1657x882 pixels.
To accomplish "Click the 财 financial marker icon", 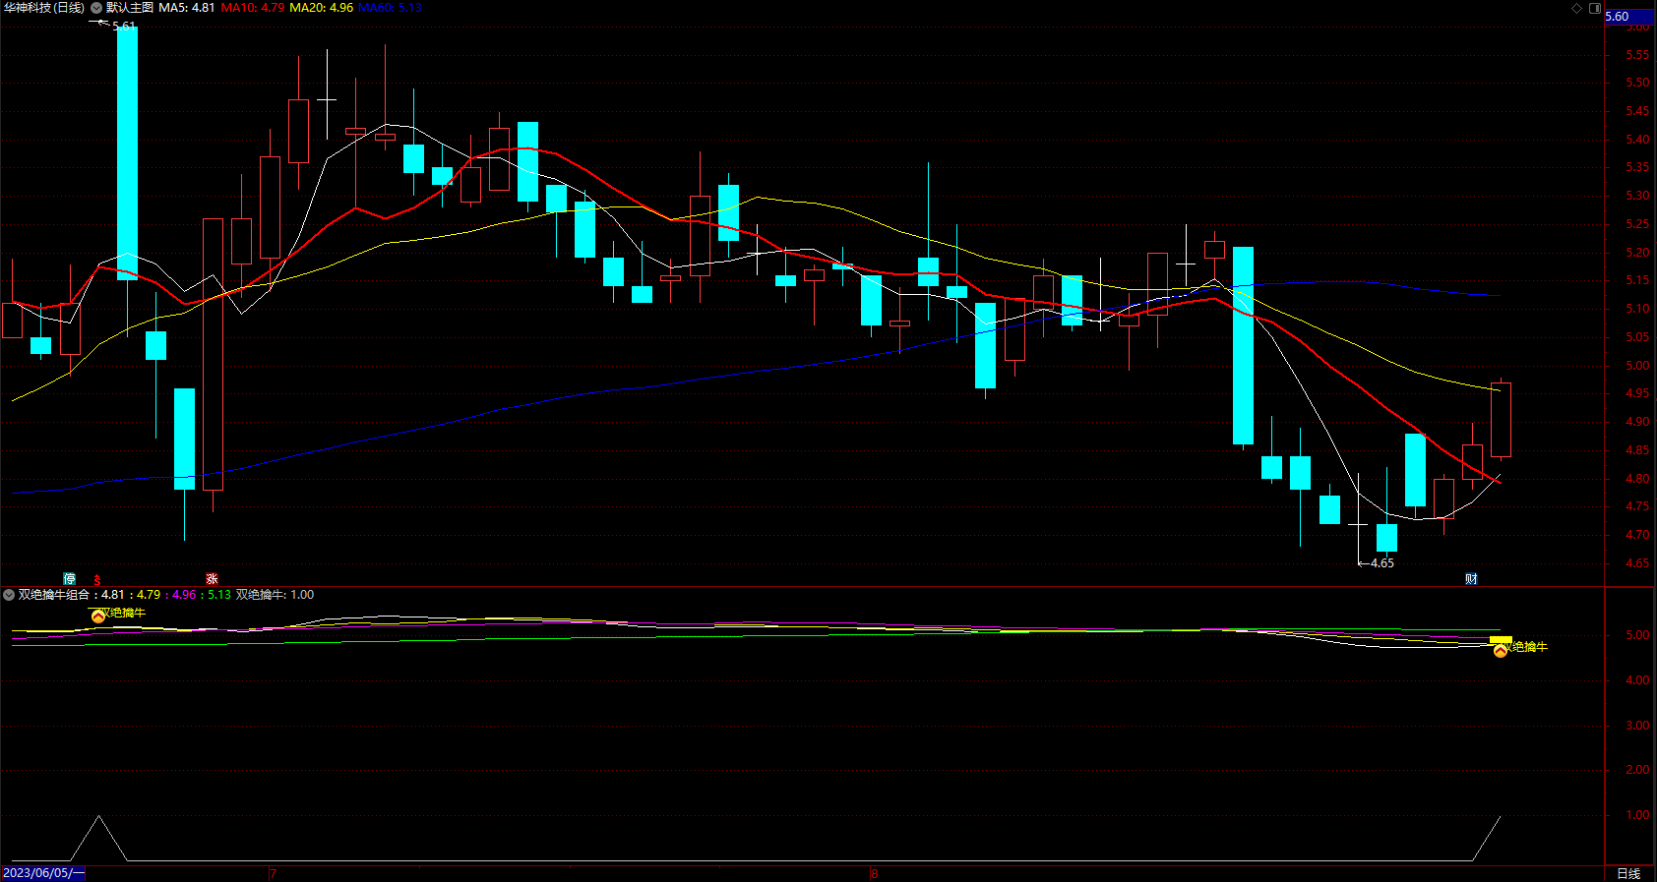I will [x=1471, y=579].
